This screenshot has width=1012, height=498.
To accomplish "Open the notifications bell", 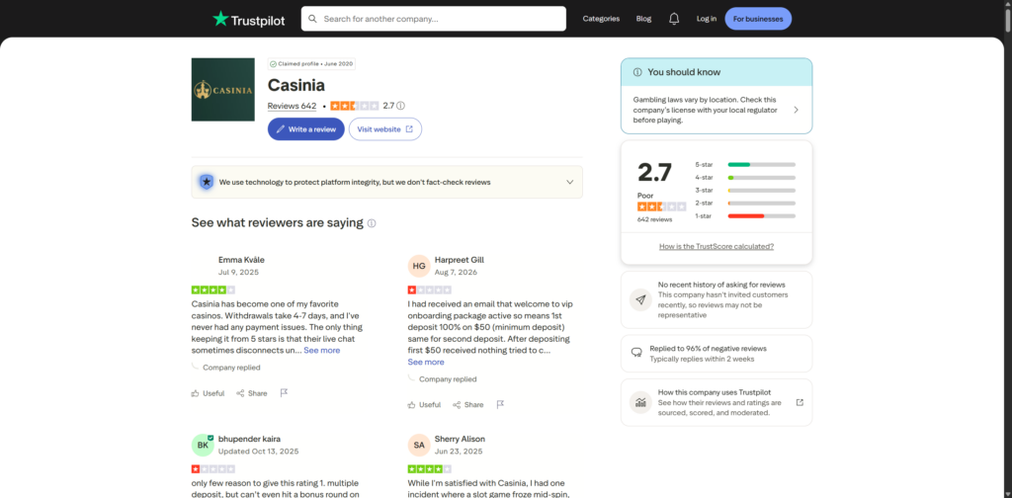I will (674, 19).
